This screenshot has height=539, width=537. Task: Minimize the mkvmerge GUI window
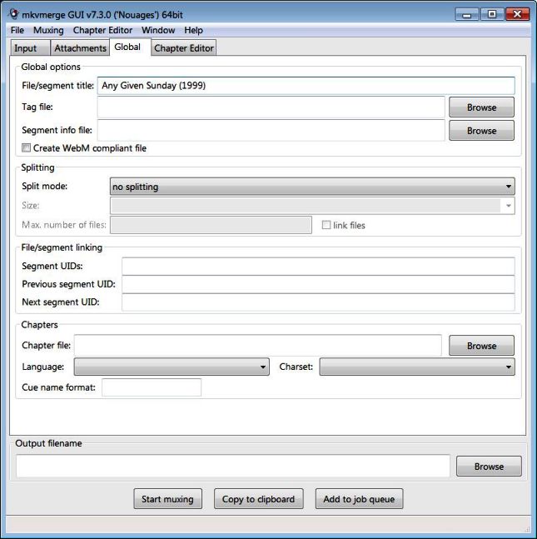coord(466,14)
